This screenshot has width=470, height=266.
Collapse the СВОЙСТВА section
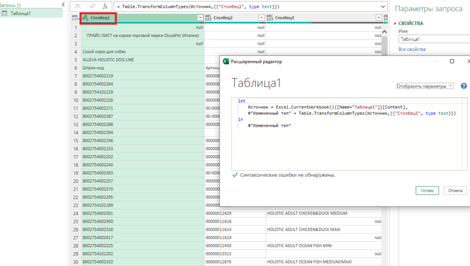(395, 23)
